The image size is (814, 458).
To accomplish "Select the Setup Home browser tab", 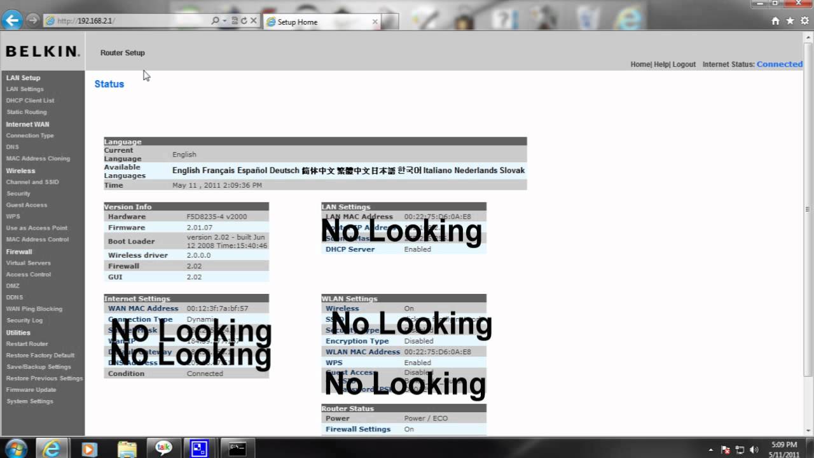I will coord(318,22).
